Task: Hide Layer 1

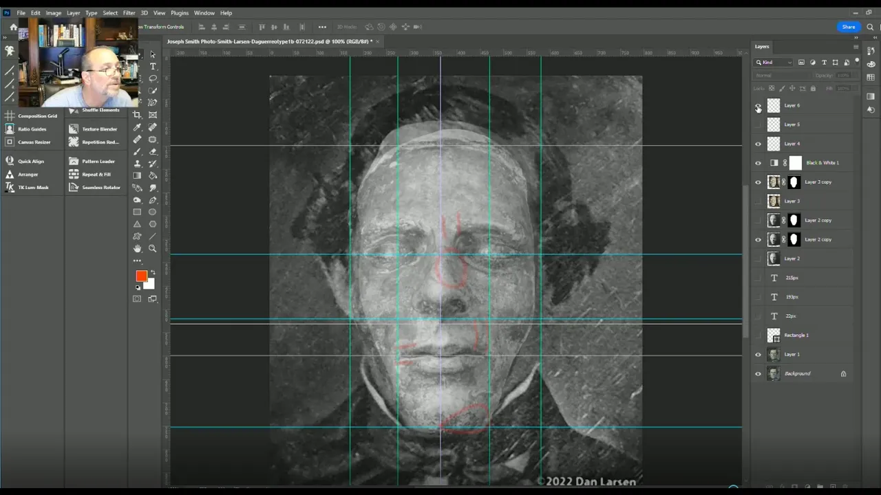Action: coord(758,354)
